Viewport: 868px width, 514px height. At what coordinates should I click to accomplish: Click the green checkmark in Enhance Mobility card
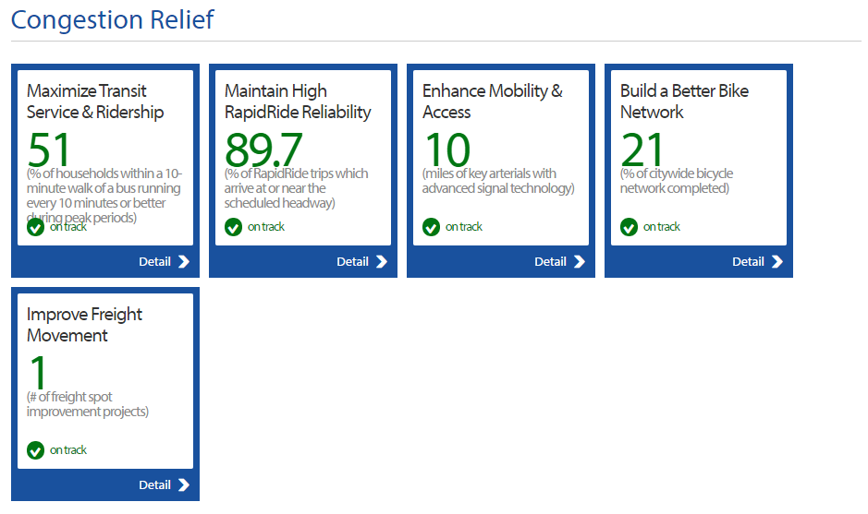pos(431,227)
